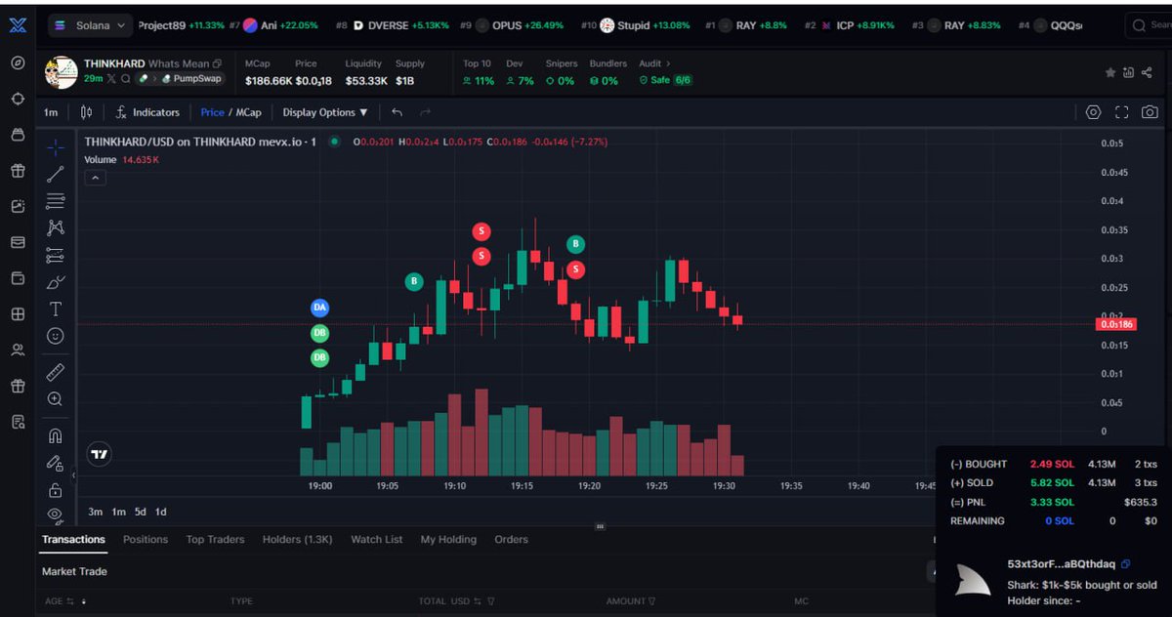Switch chart to MCap mode
Screen dimensions: 1172x617
tap(248, 112)
